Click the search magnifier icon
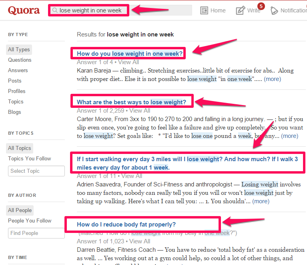Viewport: 307px width, 265px height. pyautogui.click(x=55, y=10)
